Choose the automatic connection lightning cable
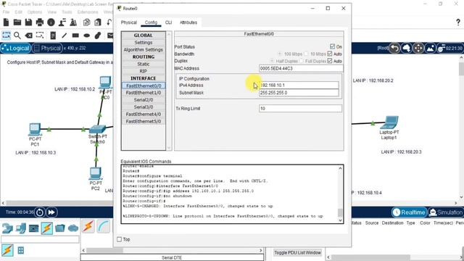The image size is (464, 261). pyautogui.click(x=88, y=227)
